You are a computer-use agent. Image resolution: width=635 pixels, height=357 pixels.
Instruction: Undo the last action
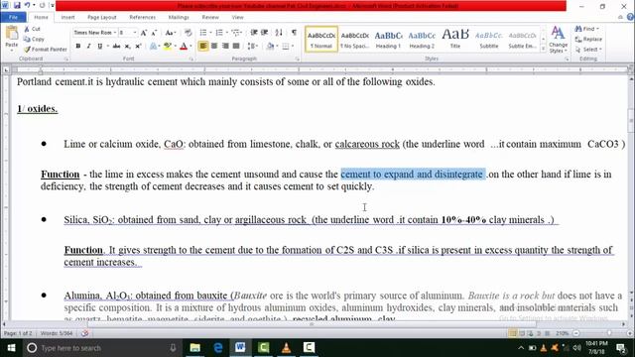click(27, 5)
